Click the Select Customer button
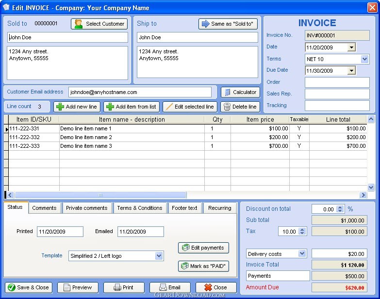Viewport: 380px width, 299px height. point(99,24)
